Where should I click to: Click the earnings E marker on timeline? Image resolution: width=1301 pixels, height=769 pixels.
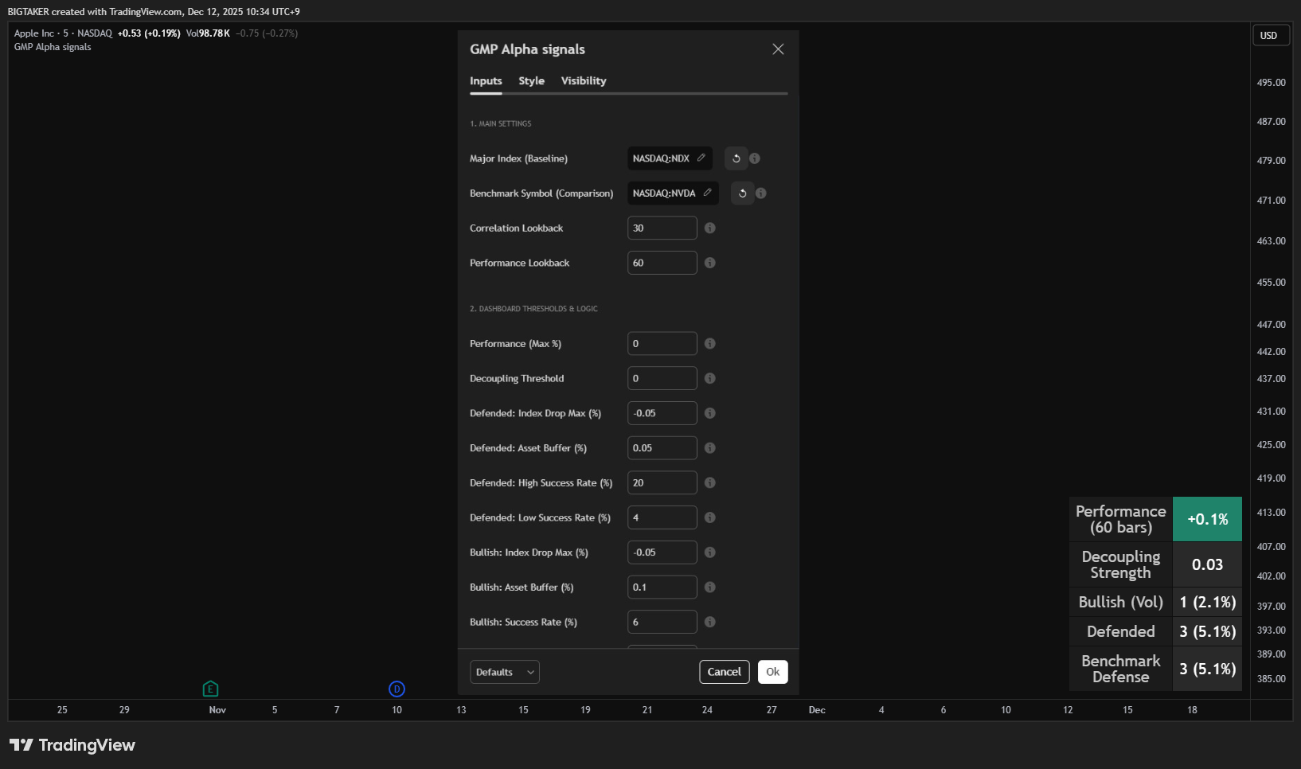(210, 689)
